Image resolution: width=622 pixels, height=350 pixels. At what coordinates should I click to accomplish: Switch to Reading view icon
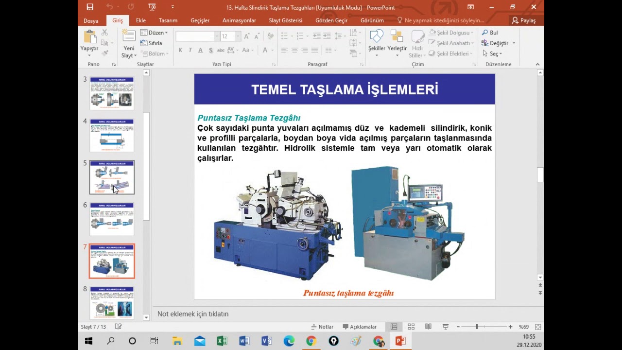428,327
